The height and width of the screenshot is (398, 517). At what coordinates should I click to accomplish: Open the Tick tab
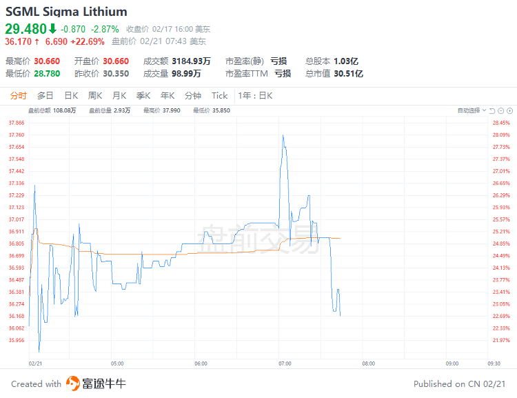click(x=219, y=96)
